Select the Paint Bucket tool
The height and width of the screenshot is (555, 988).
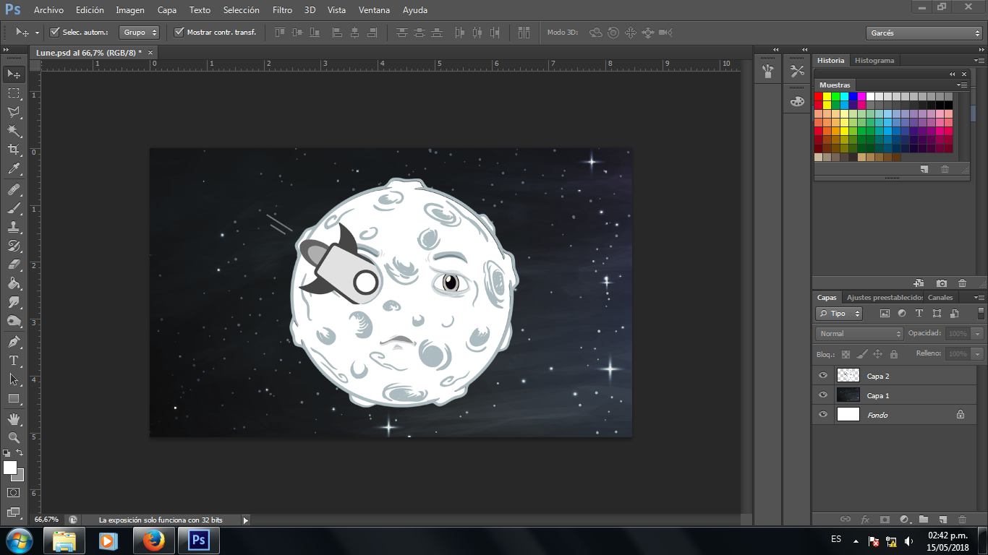point(14,283)
